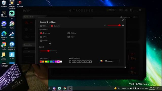The width and height of the screenshot is (162, 91).
Task: Click the dim brightness bulb icon
Action: (x=105, y=25)
